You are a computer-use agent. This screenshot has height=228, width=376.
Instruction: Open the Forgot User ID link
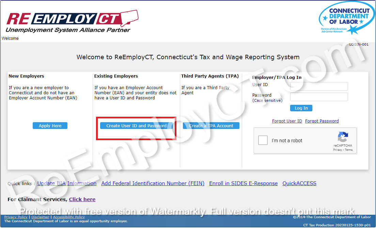click(287, 121)
